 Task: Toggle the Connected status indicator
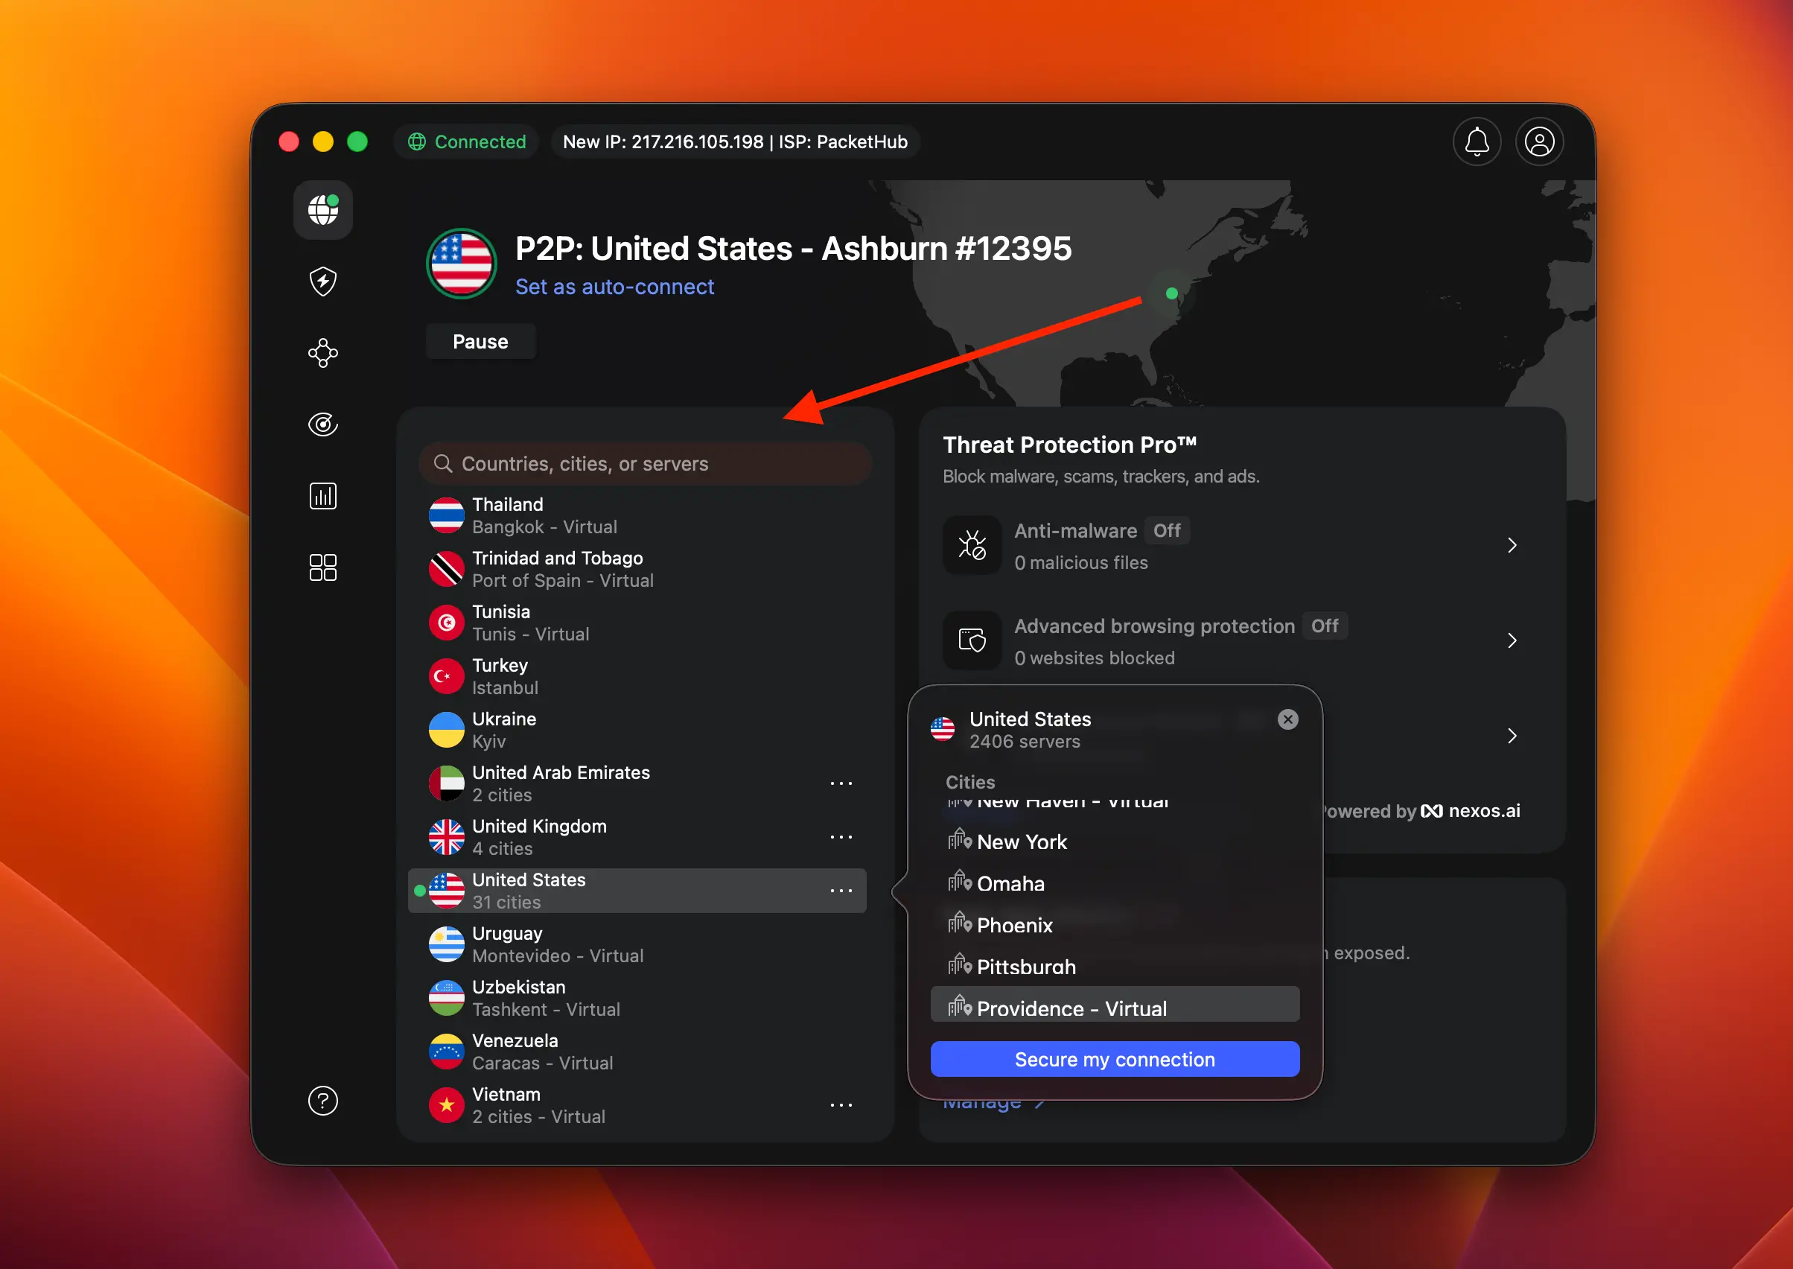click(465, 141)
